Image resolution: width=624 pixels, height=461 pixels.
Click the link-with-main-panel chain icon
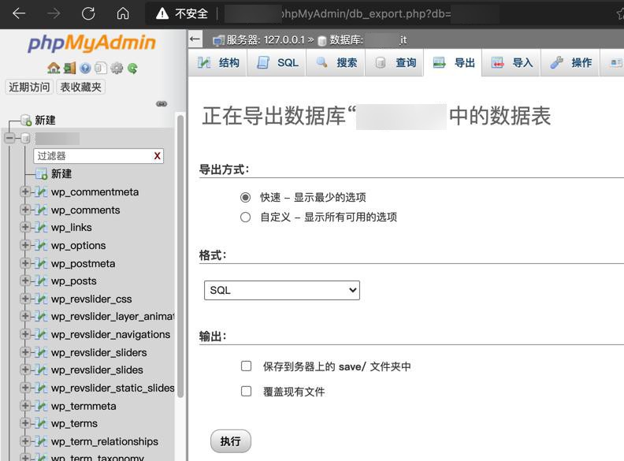(162, 104)
